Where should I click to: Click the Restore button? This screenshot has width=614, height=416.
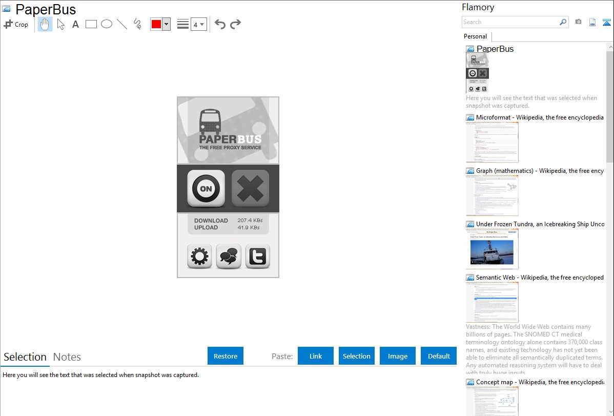226,356
